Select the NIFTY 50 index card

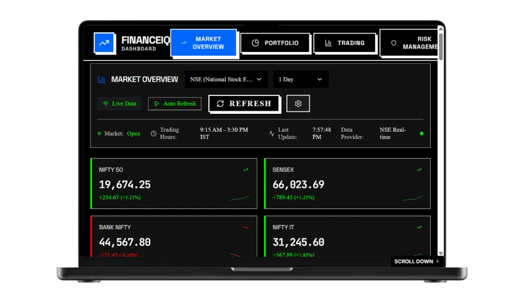(x=174, y=184)
